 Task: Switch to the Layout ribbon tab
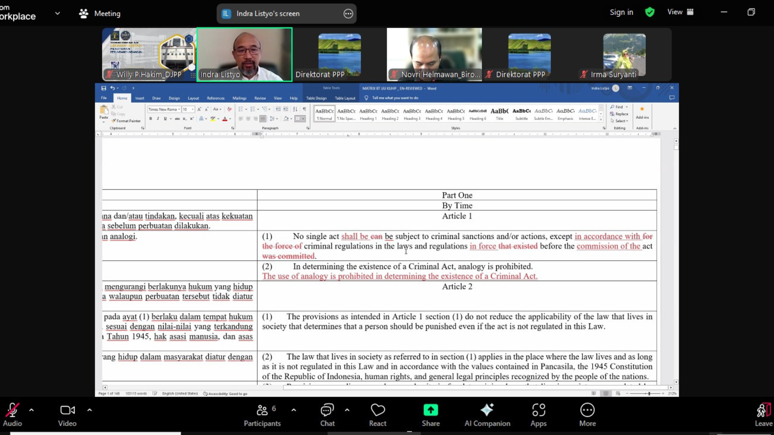[193, 98]
